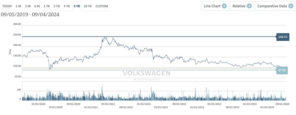The width and height of the screenshot is (296, 115).
Task: Choose the 3 M time range
Action: point(28,6)
